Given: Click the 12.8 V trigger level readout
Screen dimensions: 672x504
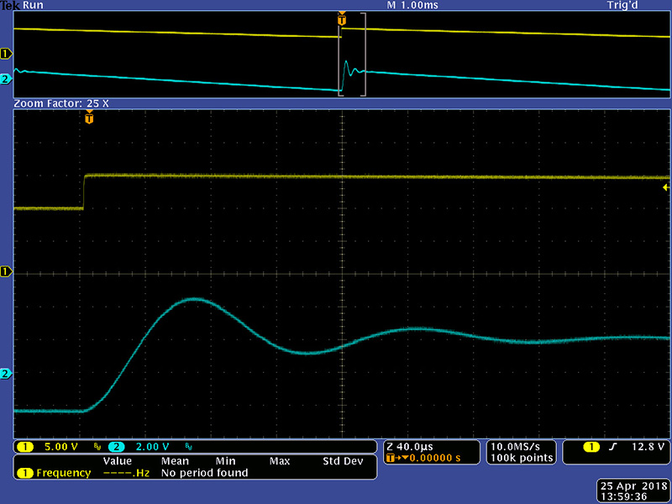Looking at the screenshot, I should (648, 447).
